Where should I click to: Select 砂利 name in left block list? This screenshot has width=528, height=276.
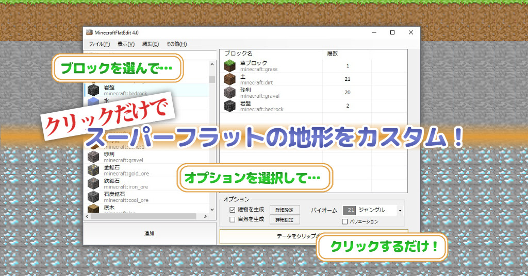pos(109,154)
